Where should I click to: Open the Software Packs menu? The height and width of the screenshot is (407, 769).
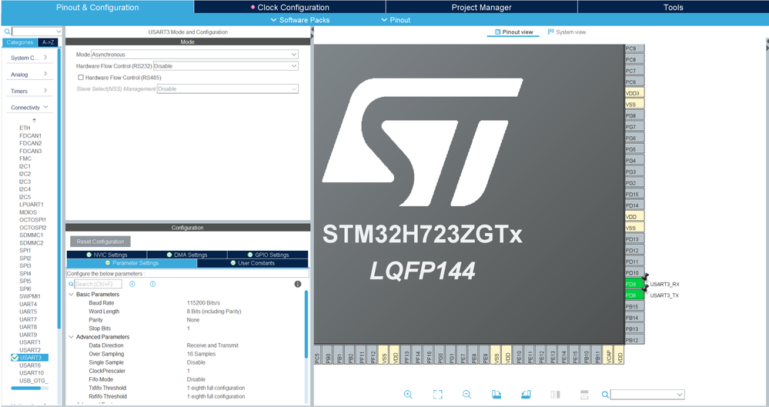[299, 19]
